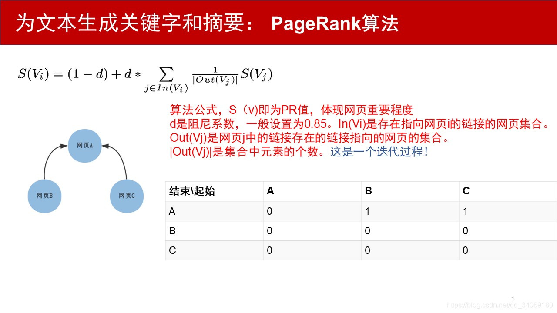Click the 网页B node in the graph
This screenshot has width=557, height=313.
click(44, 196)
